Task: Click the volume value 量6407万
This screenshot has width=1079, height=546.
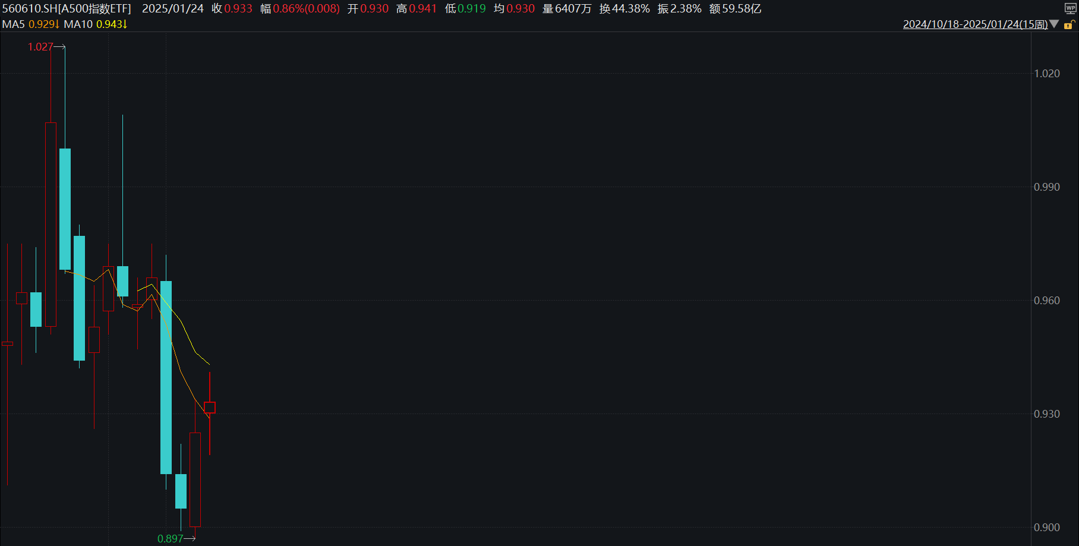Action: pyautogui.click(x=567, y=9)
